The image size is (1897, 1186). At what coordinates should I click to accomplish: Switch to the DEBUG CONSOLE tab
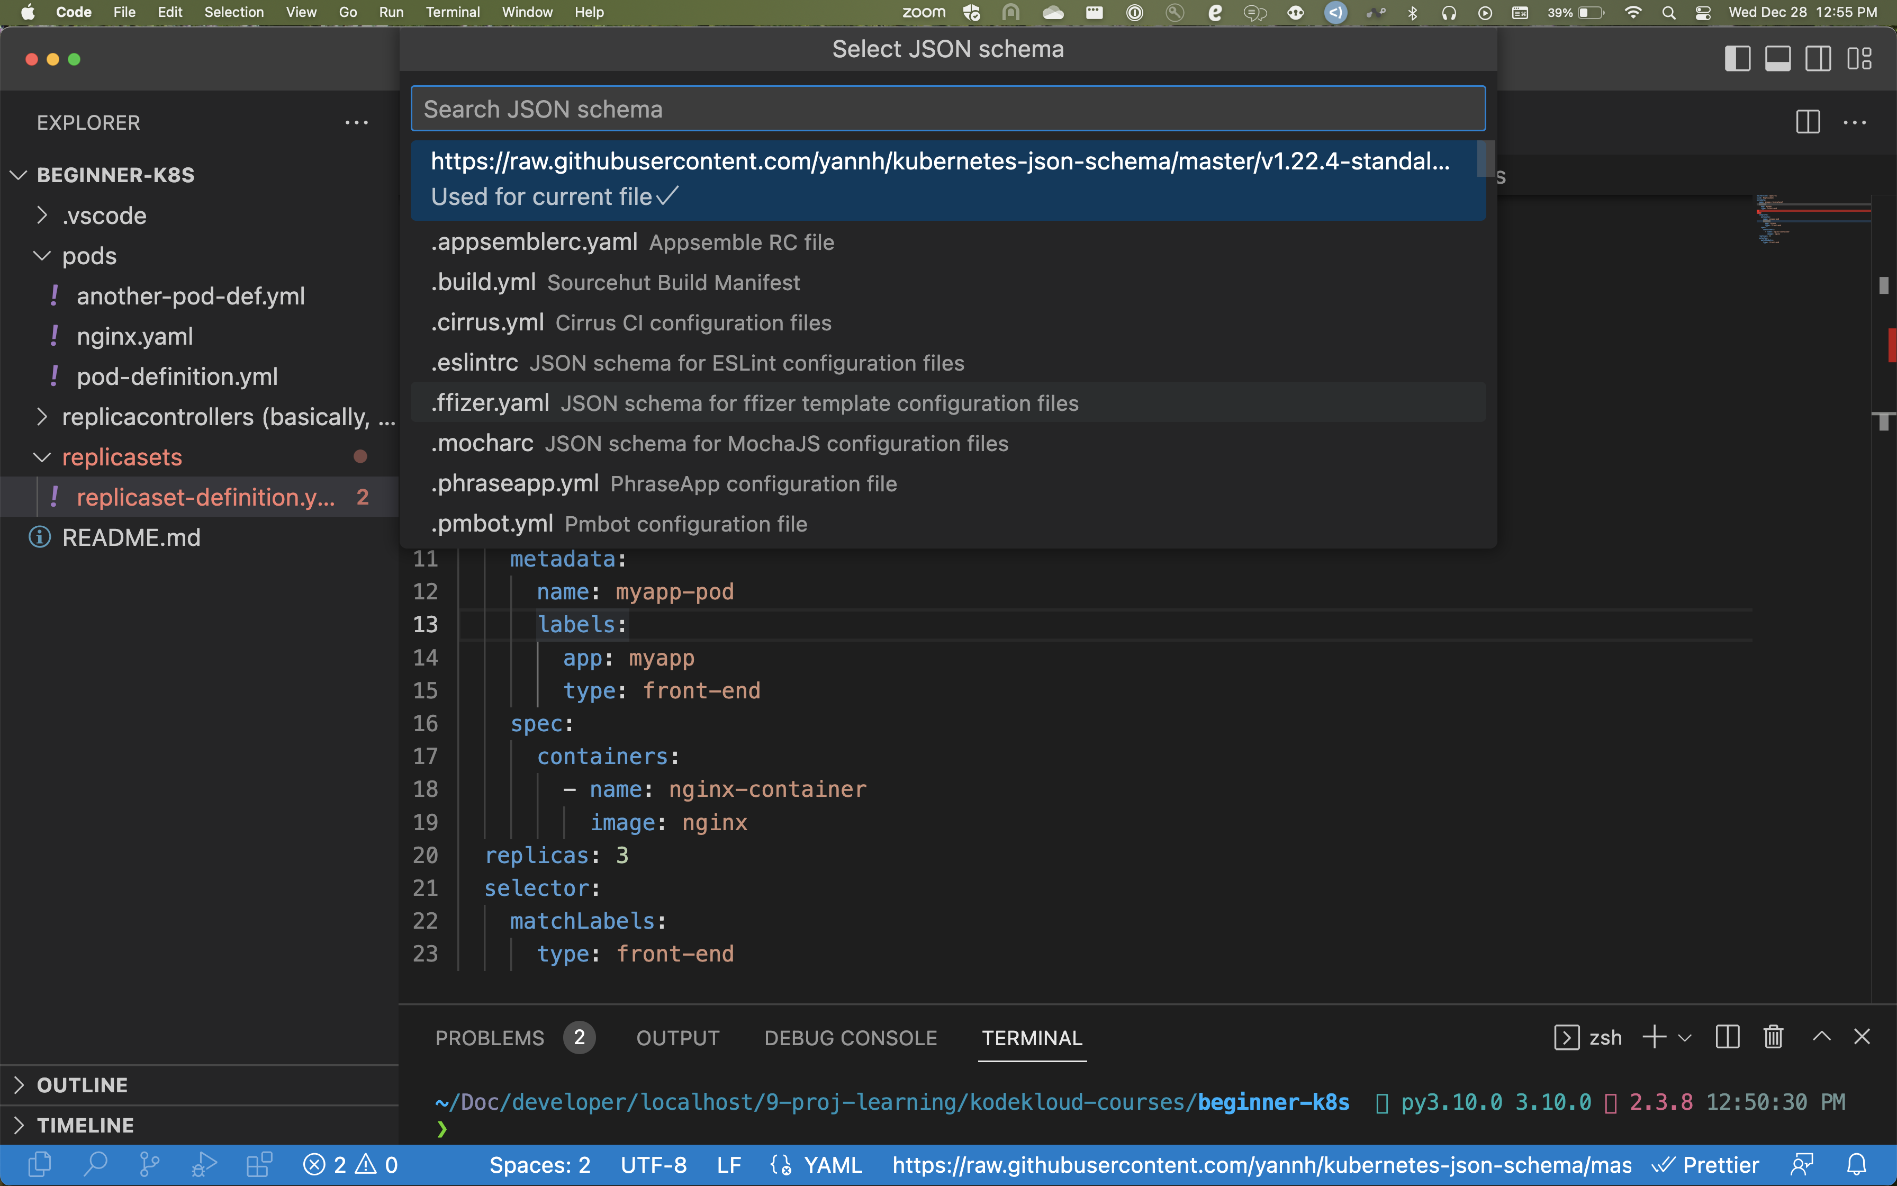click(x=851, y=1037)
